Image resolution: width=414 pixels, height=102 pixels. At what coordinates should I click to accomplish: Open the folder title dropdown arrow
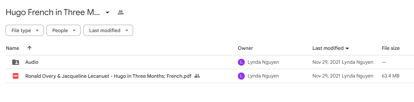(x=107, y=12)
